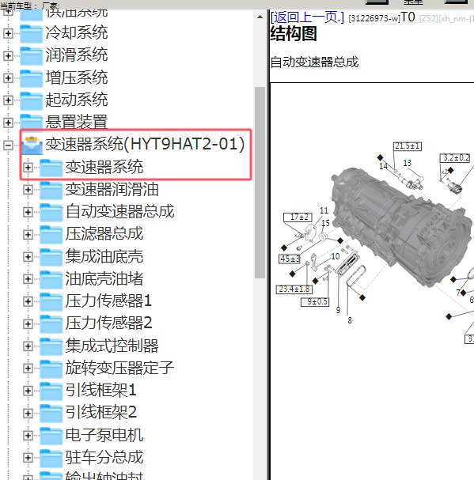Expand the 自动变速器总成 node
The height and width of the screenshot is (480, 474).
tap(28, 212)
